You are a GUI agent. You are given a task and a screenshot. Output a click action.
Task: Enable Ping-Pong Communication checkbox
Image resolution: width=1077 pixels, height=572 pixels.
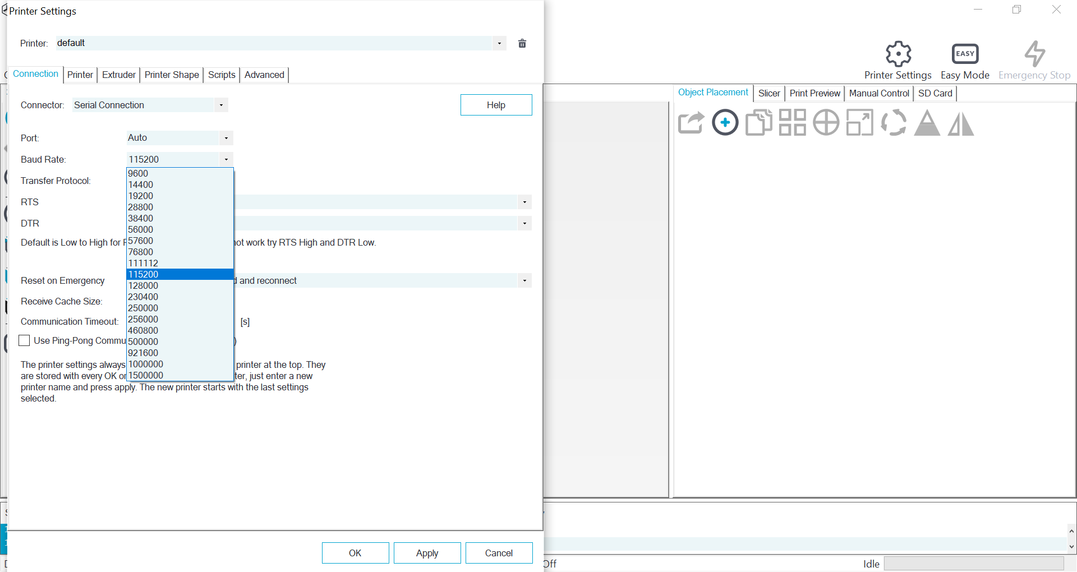tap(24, 340)
